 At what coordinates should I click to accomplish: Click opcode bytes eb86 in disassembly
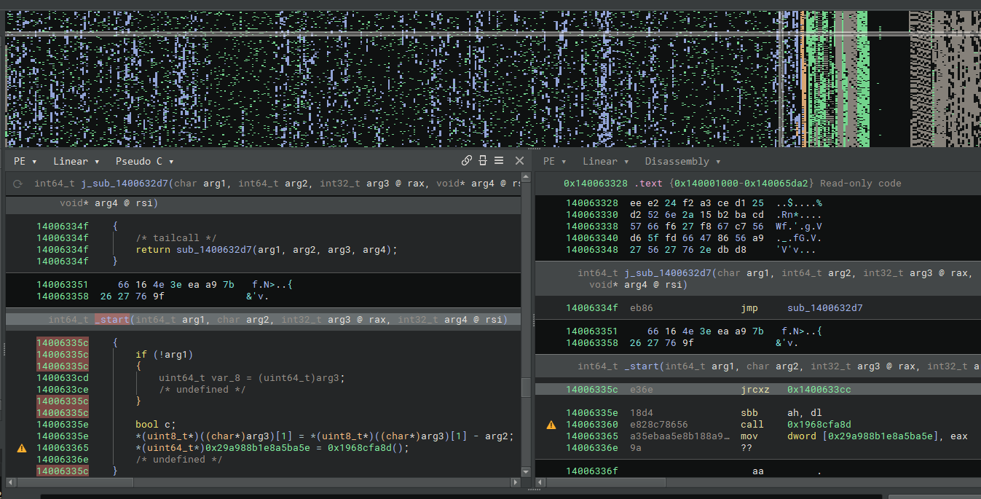(x=642, y=308)
